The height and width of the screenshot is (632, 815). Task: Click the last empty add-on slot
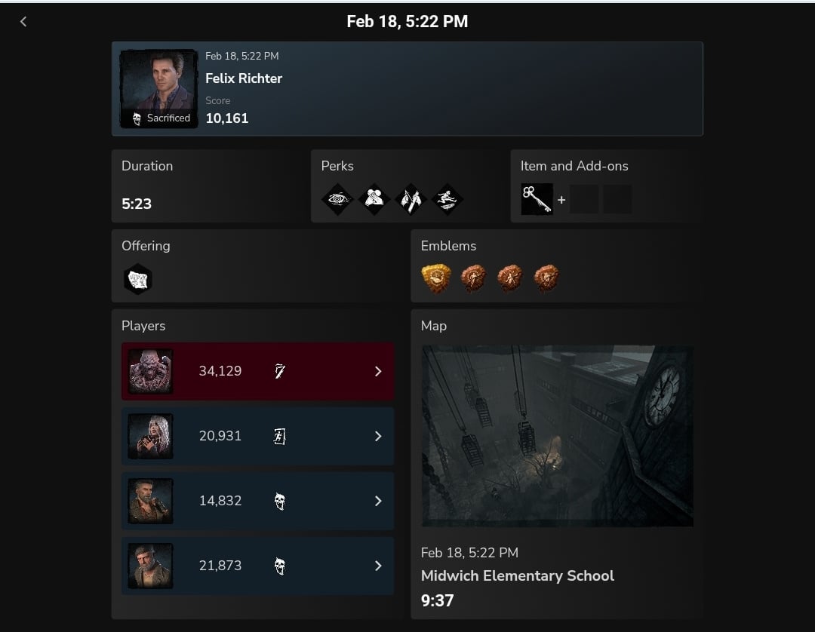click(x=617, y=199)
